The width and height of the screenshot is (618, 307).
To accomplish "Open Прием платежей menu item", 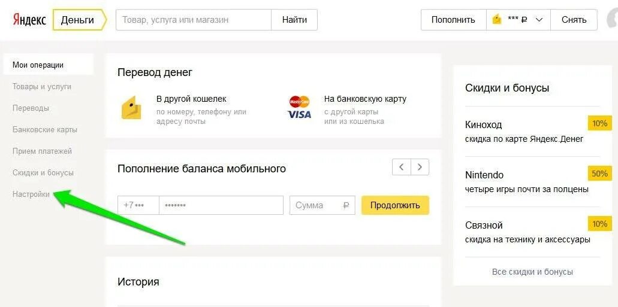I will click(x=42, y=151).
